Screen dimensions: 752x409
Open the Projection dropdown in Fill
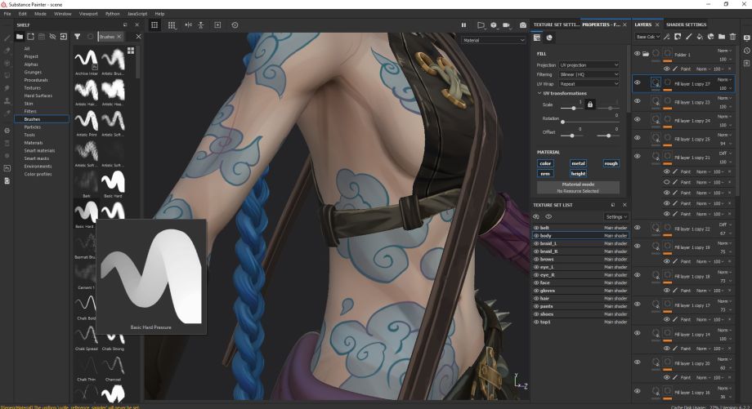pyautogui.click(x=589, y=64)
